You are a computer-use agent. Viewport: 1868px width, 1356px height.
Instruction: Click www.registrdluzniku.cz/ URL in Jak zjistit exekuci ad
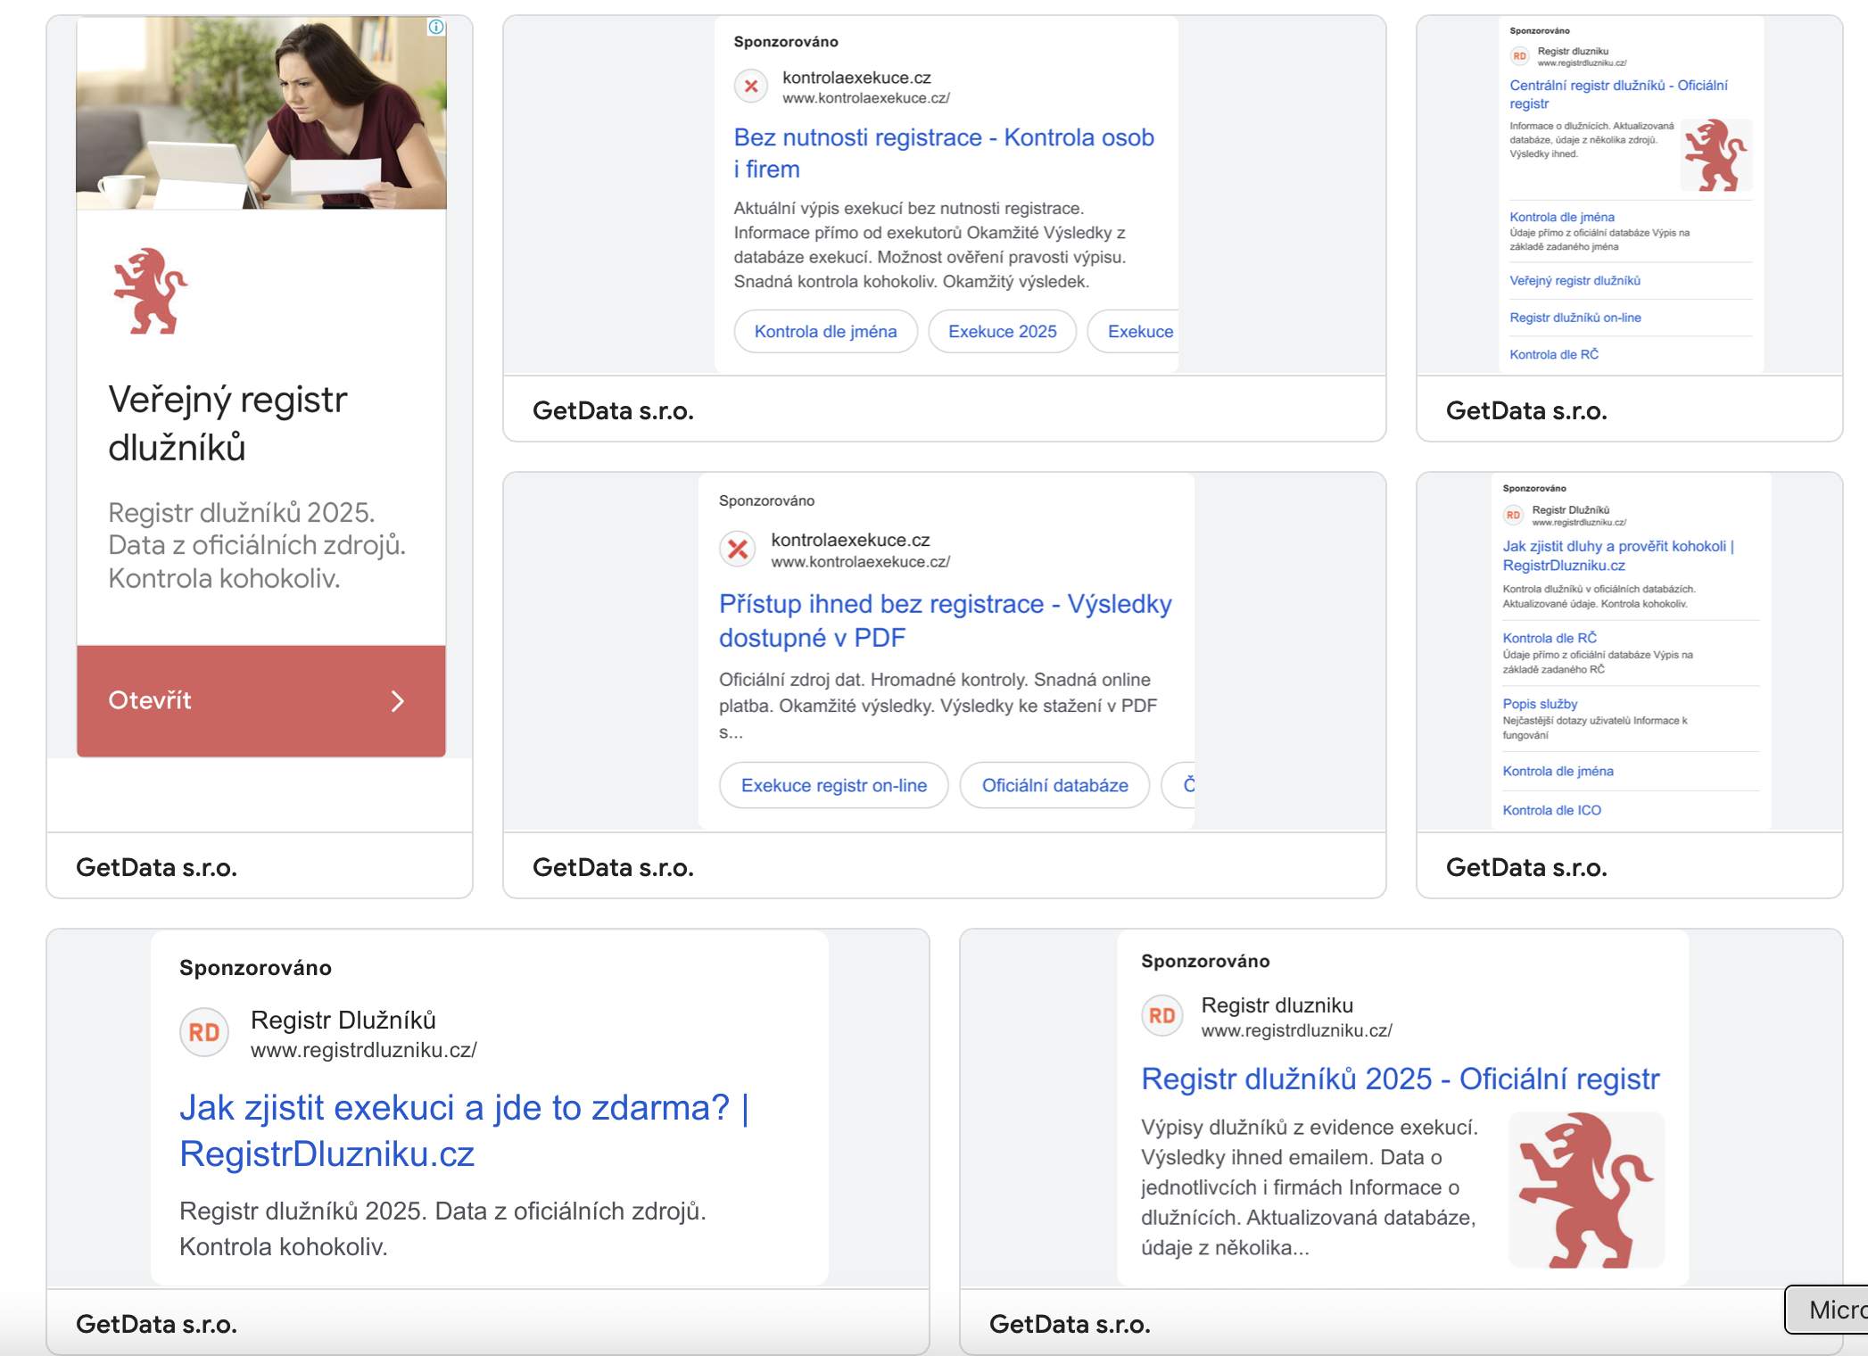coord(364,1050)
